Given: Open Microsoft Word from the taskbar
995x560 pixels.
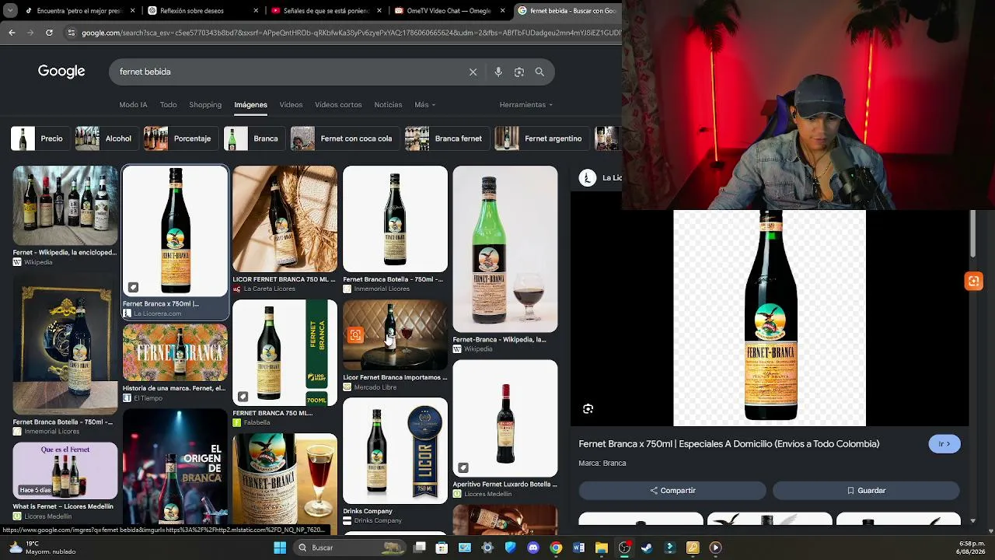Looking at the screenshot, I should point(578,548).
